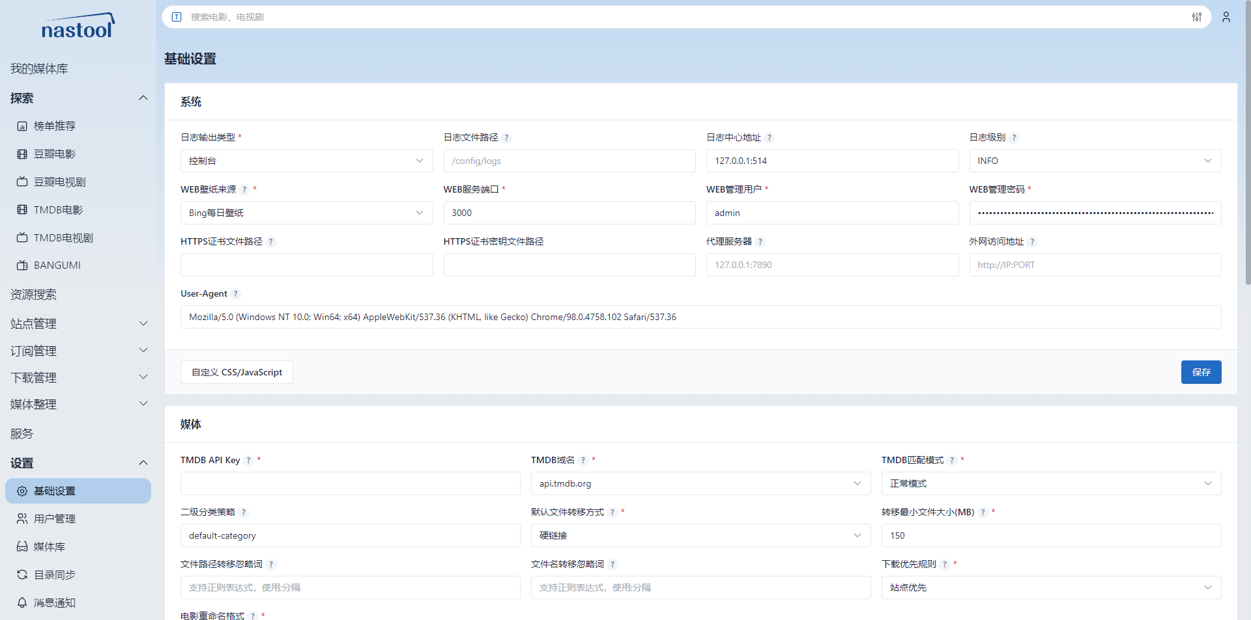Click the 保存 button

(1201, 372)
